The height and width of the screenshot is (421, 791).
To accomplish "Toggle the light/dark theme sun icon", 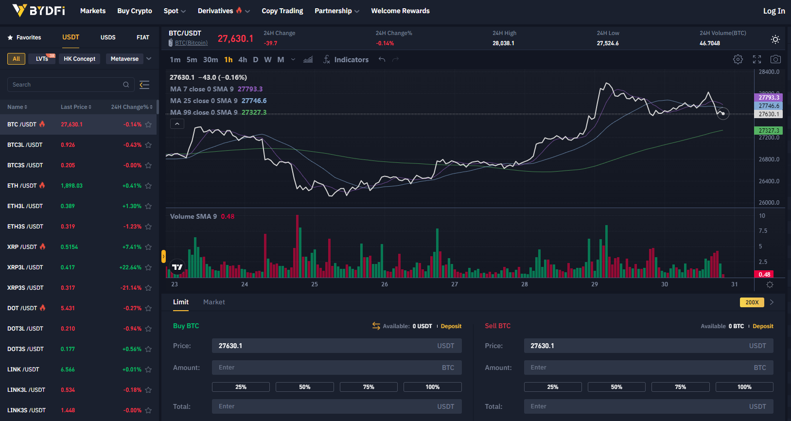I will point(775,39).
